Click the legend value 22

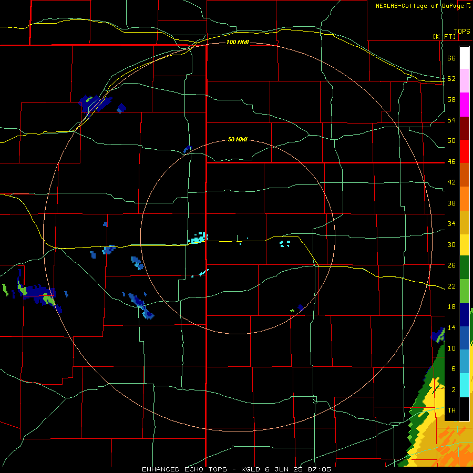click(451, 286)
